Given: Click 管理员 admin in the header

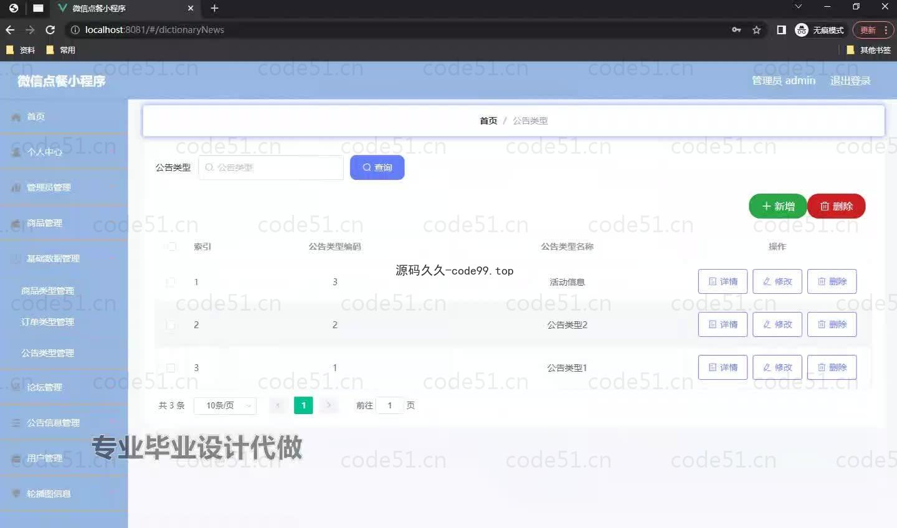Looking at the screenshot, I should click(x=784, y=80).
